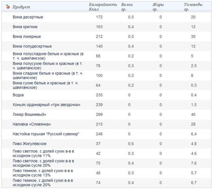Click the 299 calorie value for Ликер
The height and width of the screenshot is (189, 213).
[99, 114]
